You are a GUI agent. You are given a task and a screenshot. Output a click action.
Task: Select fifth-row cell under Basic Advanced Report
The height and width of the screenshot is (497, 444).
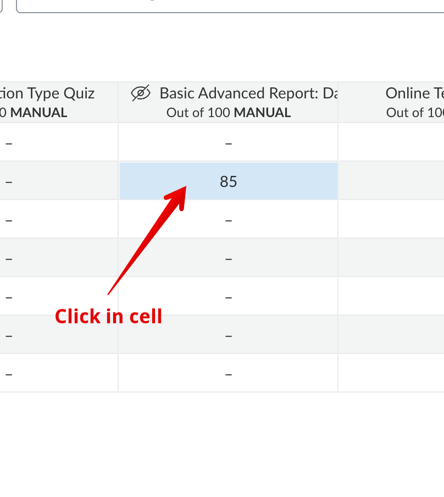[229, 297]
